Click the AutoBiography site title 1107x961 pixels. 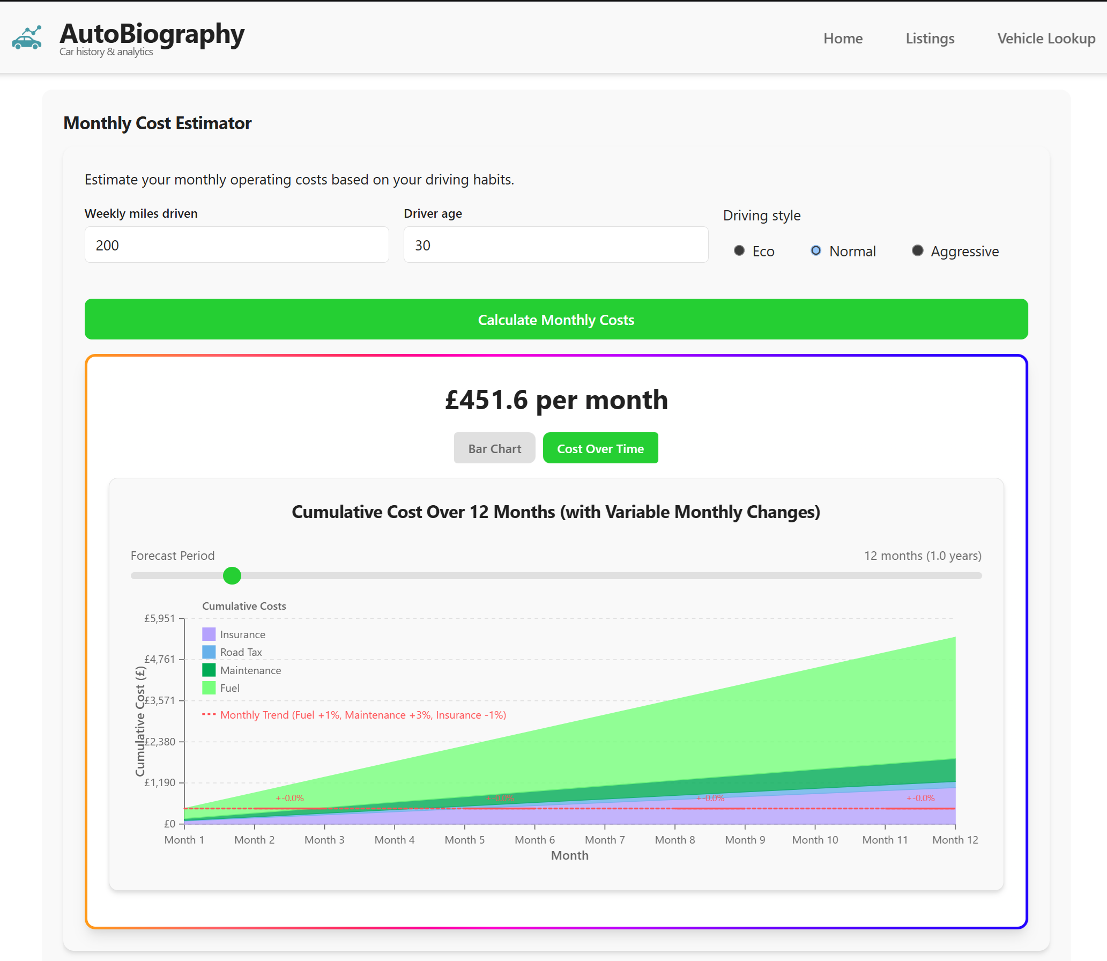152,33
